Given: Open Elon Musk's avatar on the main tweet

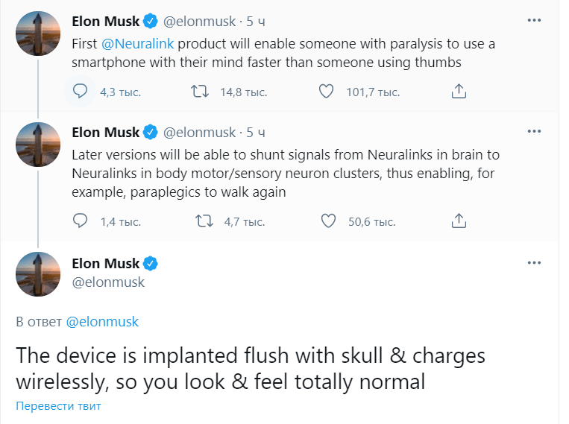Looking at the screenshot, I should point(38,273).
